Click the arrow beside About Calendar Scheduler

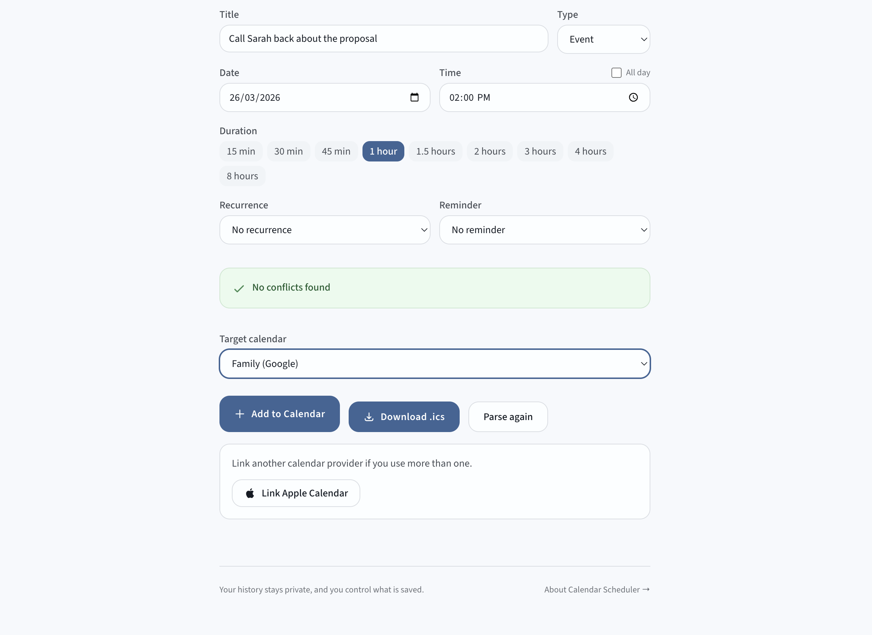[646, 589]
